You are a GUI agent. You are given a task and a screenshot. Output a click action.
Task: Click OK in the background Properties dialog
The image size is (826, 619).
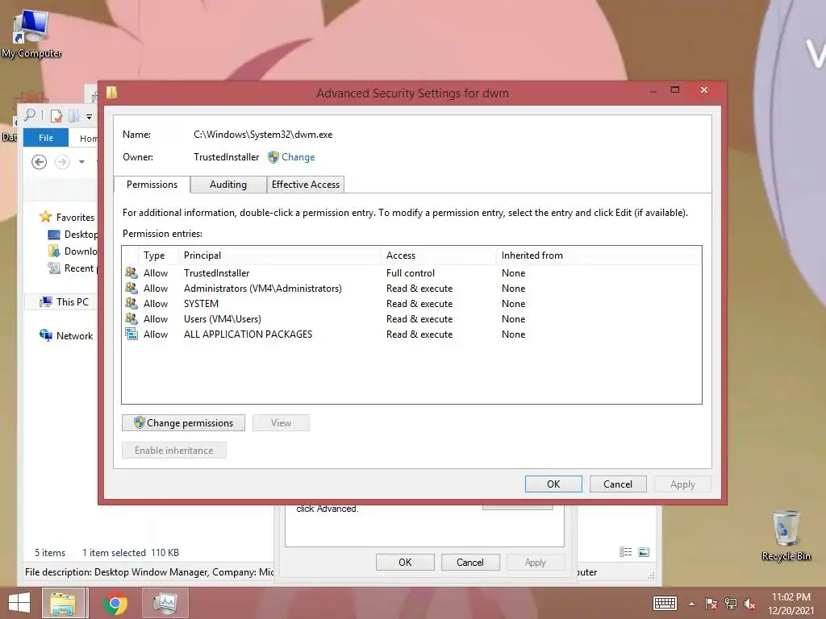point(405,562)
